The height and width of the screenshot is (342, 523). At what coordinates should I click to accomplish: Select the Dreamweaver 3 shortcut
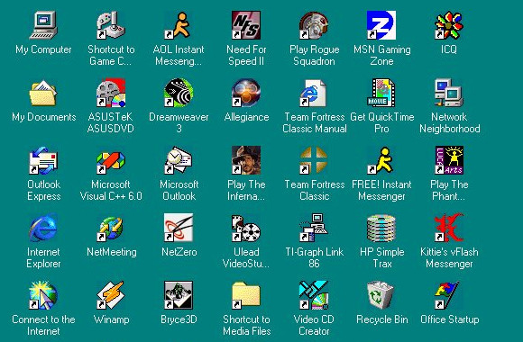click(x=179, y=93)
